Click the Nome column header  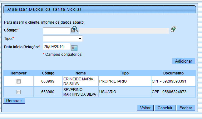(81, 73)
